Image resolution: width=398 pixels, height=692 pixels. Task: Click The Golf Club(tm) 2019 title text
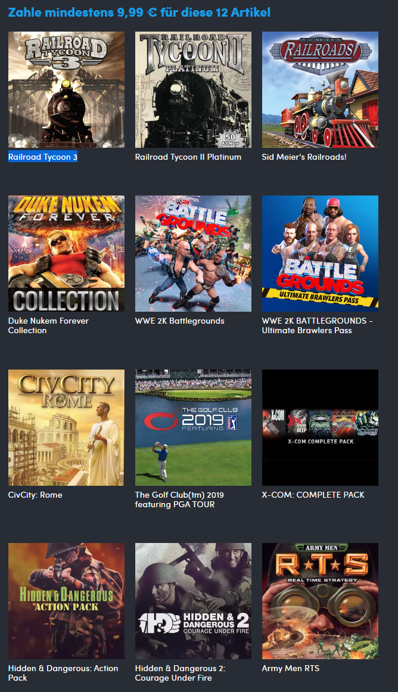coord(179,499)
